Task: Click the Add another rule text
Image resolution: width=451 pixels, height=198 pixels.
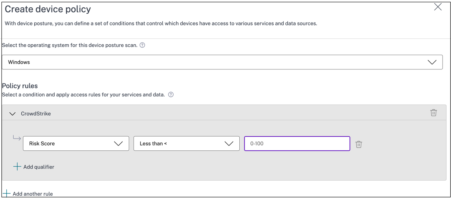Action: [33, 194]
